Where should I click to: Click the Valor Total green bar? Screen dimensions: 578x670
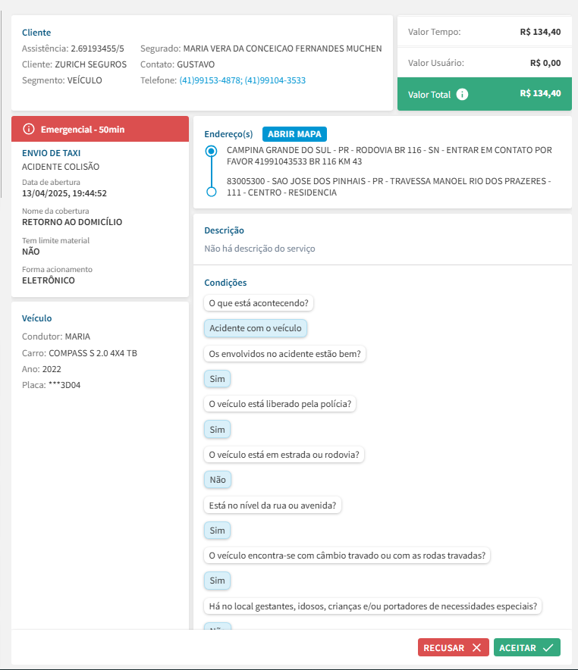pos(484,95)
